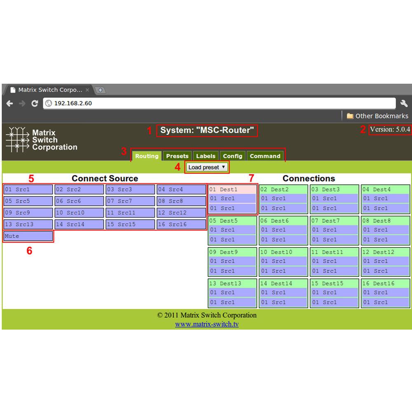The image size is (412, 412).
Task: Close the Matrix Switch Corporation tab
Action: pos(87,90)
